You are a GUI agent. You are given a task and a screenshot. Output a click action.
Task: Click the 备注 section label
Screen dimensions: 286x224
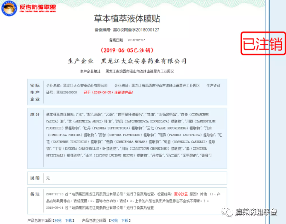(35, 194)
